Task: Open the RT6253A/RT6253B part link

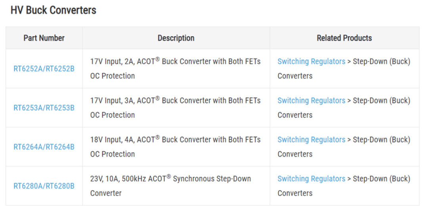Action: 44,108
